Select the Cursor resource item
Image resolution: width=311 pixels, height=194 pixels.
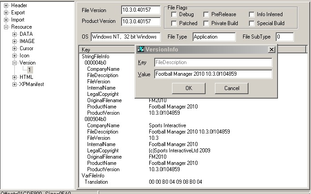[26, 48]
